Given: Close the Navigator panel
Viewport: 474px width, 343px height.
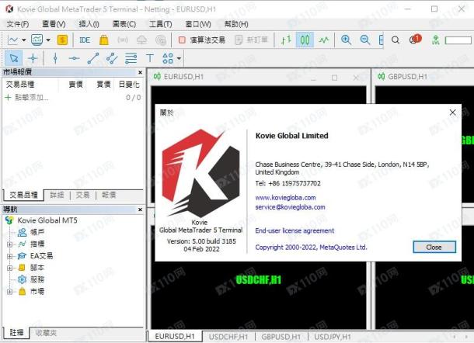Looking at the screenshot, I should [x=140, y=210].
